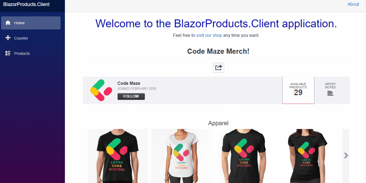
Task: Follow the 'visit our shop' link
Action: [x=209, y=35]
